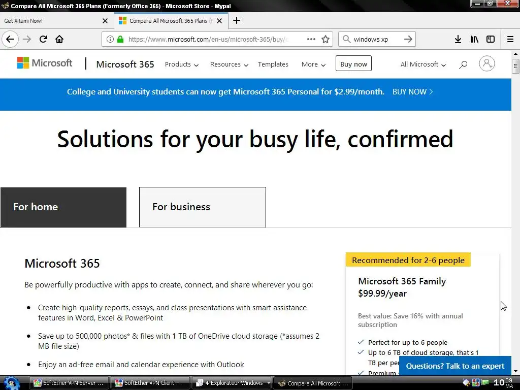This screenshot has width=520, height=390.
Task: Open the browser home page
Action: point(59,39)
